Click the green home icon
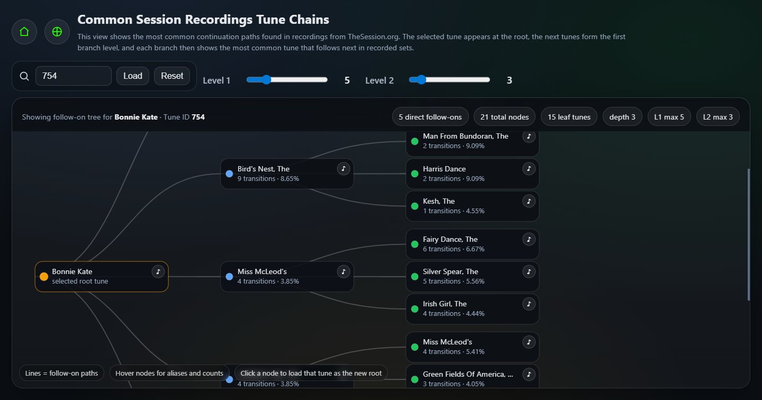 (x=24, y=32)
